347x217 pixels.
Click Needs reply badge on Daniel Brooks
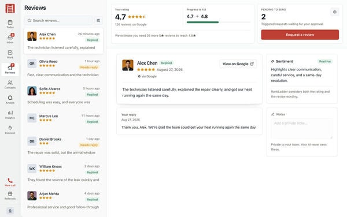[89, 145]
